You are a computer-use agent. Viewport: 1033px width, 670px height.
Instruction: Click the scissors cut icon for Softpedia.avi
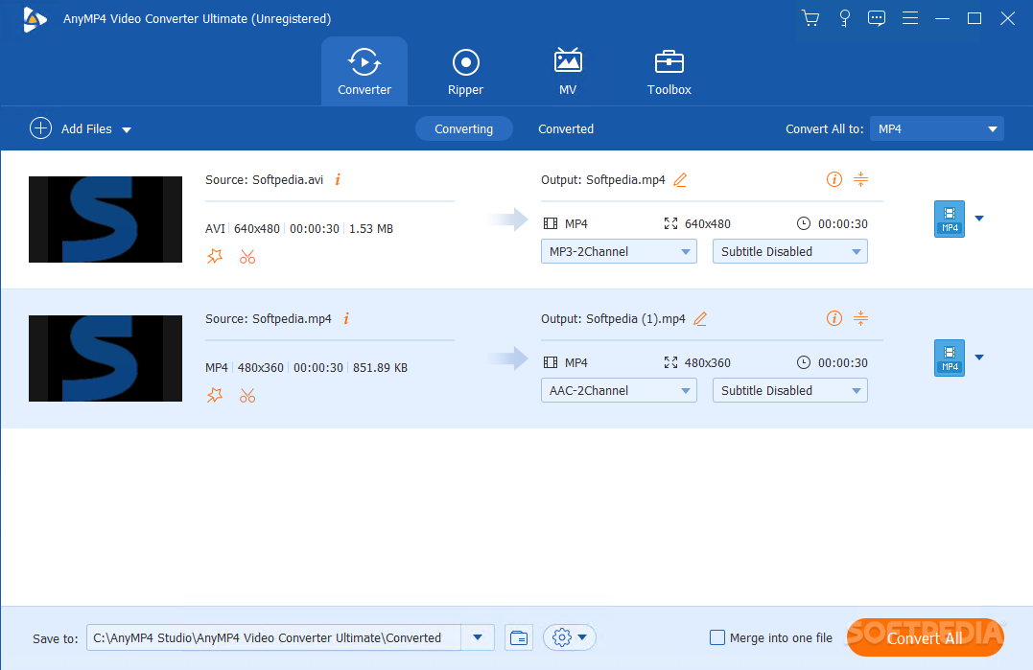pyautogui.click(x=247, y=256)
